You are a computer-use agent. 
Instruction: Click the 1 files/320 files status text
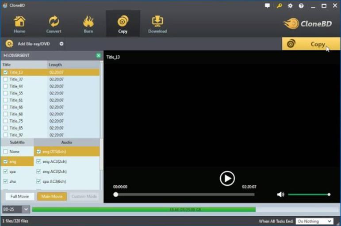click(x=15, y=221)
